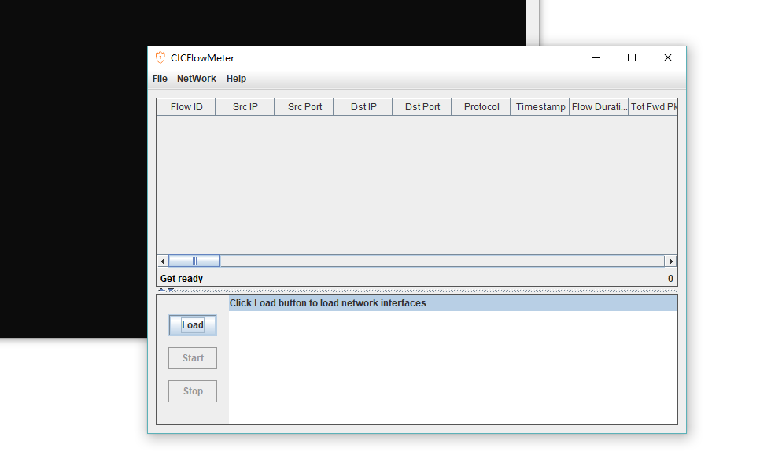
Task: Open the NetWork menu
Action: pos(196,79)
